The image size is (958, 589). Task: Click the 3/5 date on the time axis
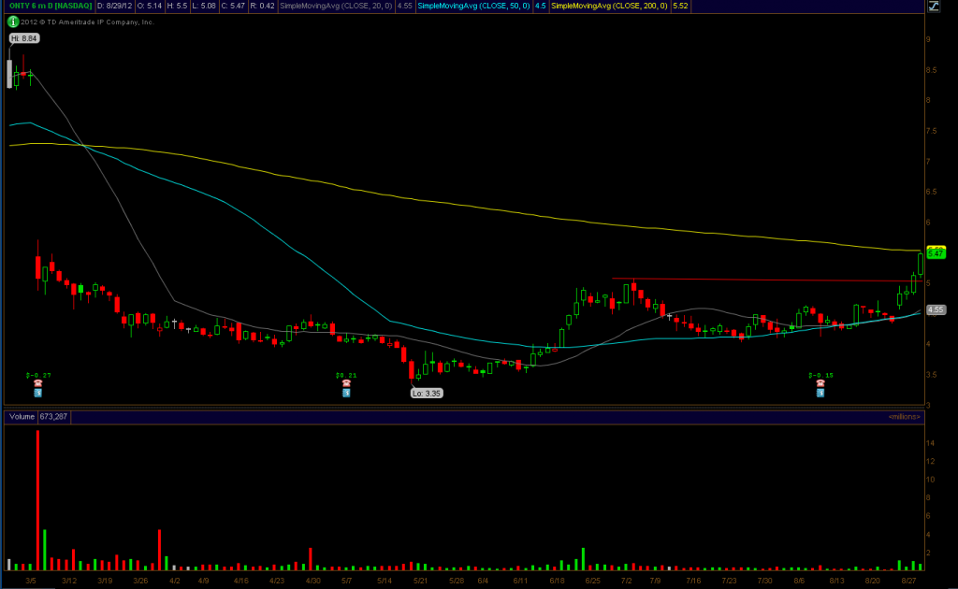pyautogui.click(x=31, y=581)
